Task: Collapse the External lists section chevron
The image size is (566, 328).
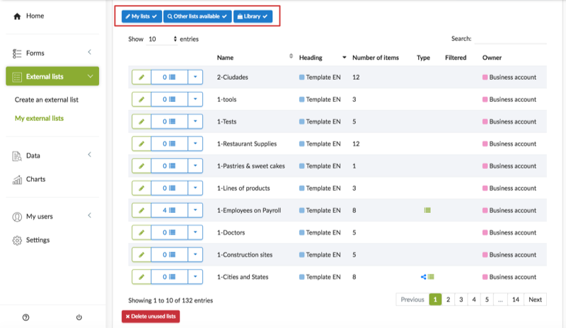Action: [x=91, y=76]
